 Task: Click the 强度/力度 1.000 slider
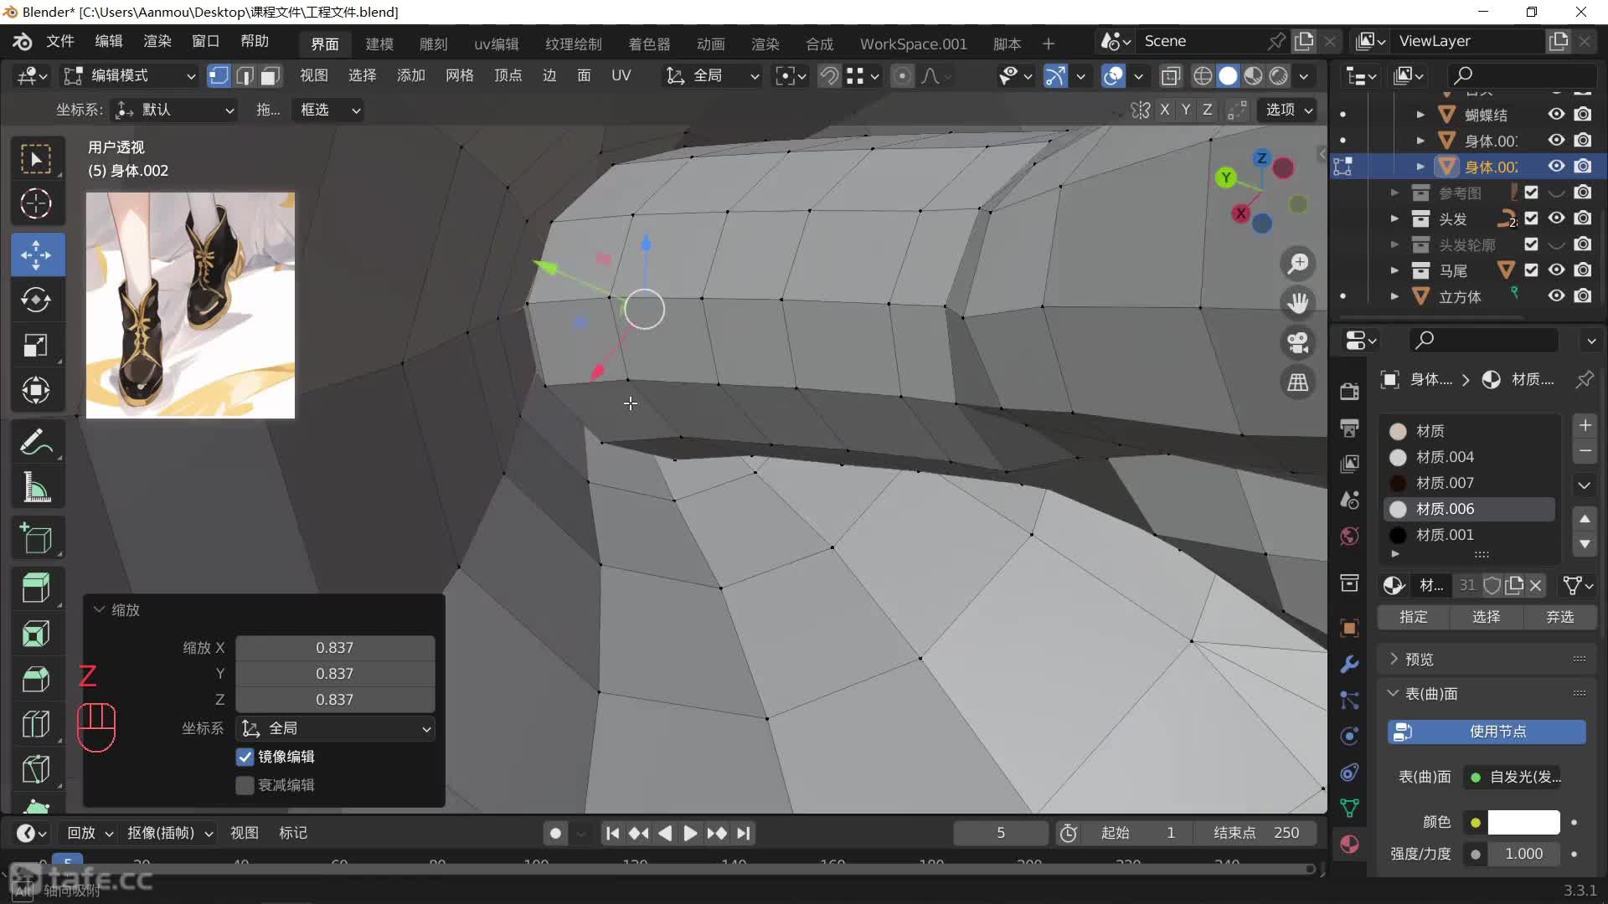coord(1523,854)
